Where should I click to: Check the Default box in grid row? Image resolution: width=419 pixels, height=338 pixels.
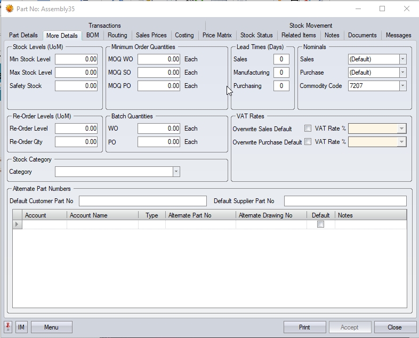[x=320, y=224]
